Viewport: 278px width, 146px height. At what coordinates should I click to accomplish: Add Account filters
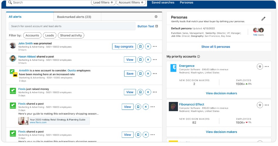click(131, 2)
